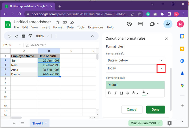Open the Format menu
Viewport: 189px width, 128px height.
click(58, 28)
